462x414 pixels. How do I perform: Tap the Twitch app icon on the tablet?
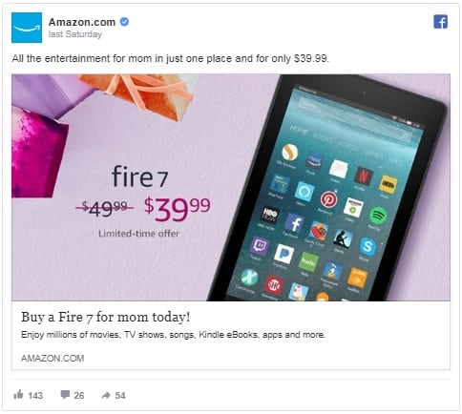pyautogui.click(x=260, y=245)
